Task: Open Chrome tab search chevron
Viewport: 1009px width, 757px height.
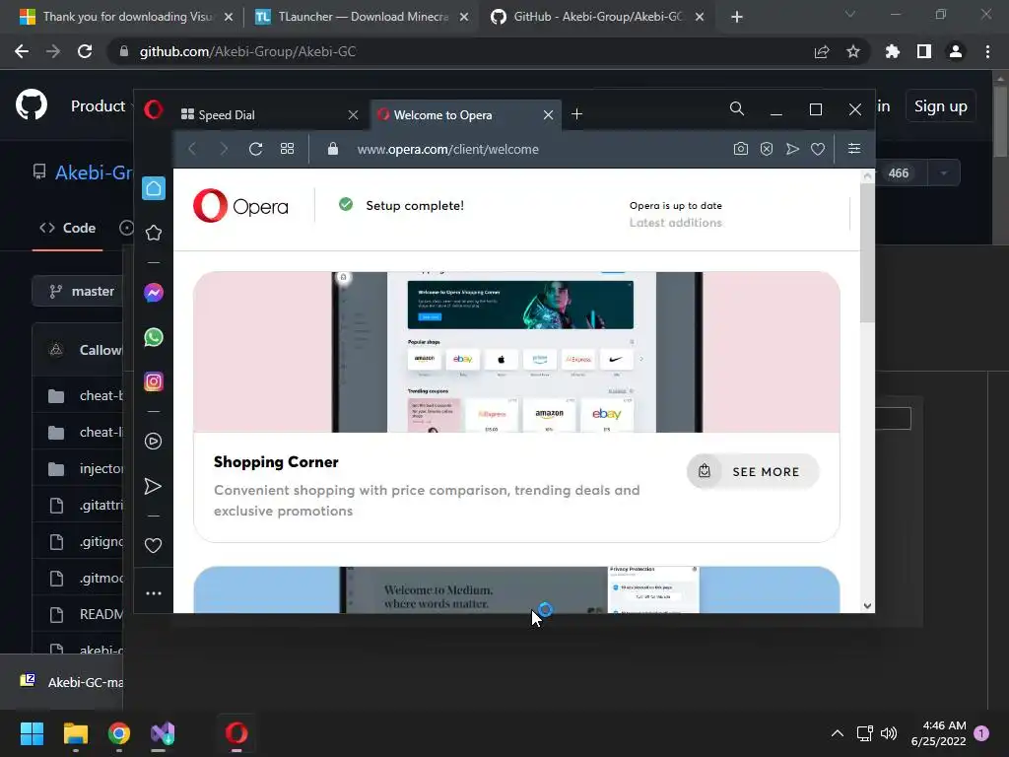Action: tap(850, 14)
